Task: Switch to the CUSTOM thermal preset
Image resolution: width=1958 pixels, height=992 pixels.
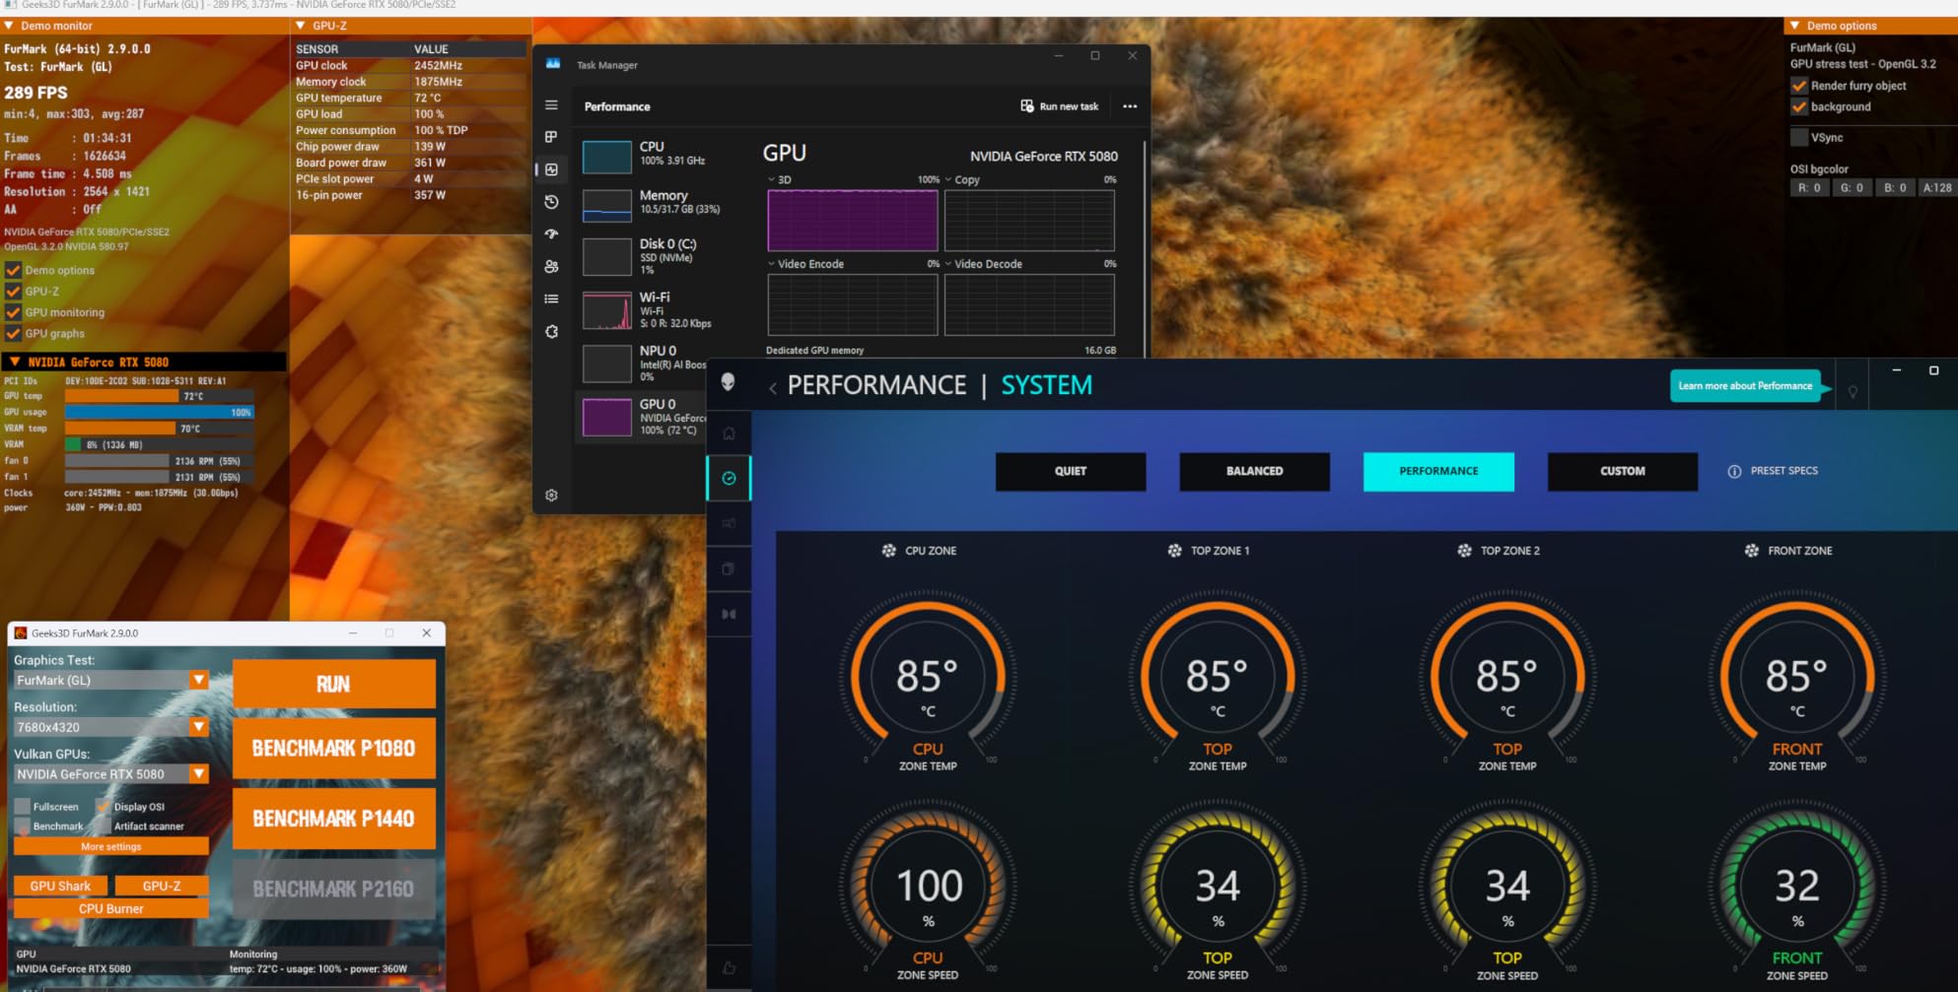Action: (1623, 471)
